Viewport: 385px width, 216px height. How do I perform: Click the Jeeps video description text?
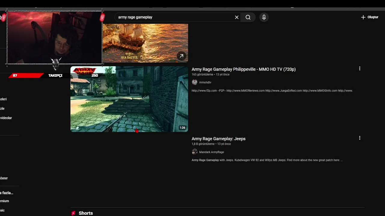[267, 160]
